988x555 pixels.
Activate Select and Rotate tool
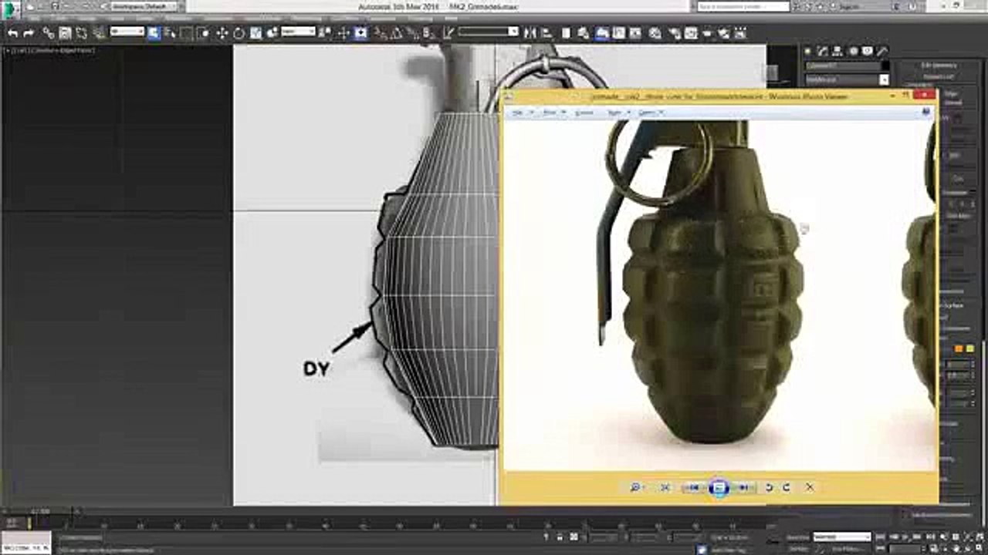[239, 33]
